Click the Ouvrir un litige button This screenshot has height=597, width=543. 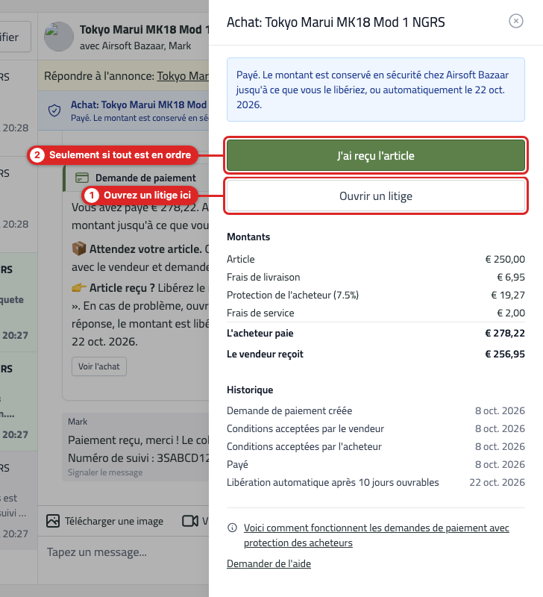[x=376, y=196]
